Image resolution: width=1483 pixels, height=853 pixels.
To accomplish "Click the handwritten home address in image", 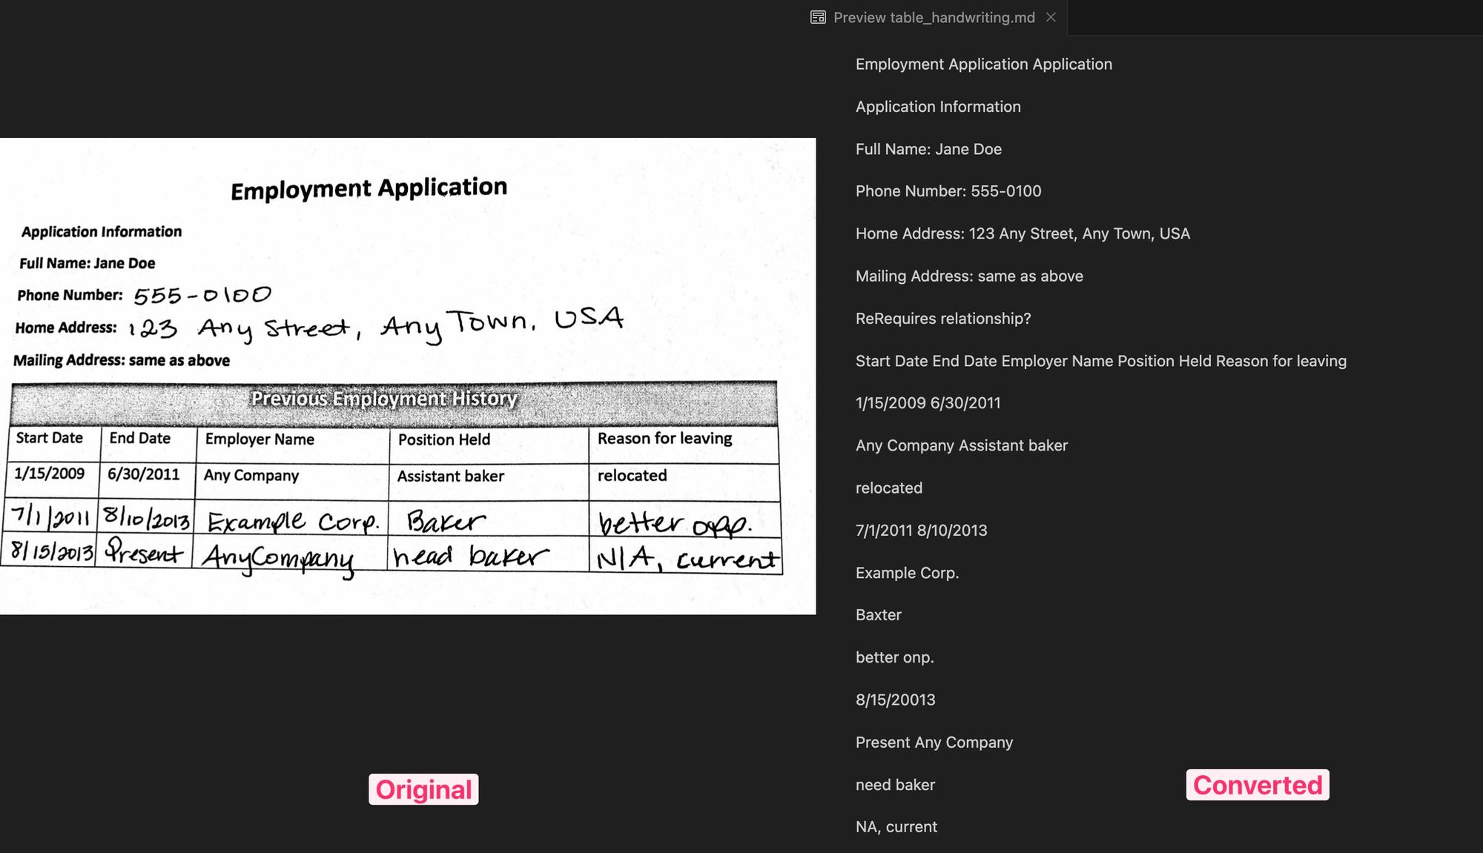I will click(x=374, y=325).
